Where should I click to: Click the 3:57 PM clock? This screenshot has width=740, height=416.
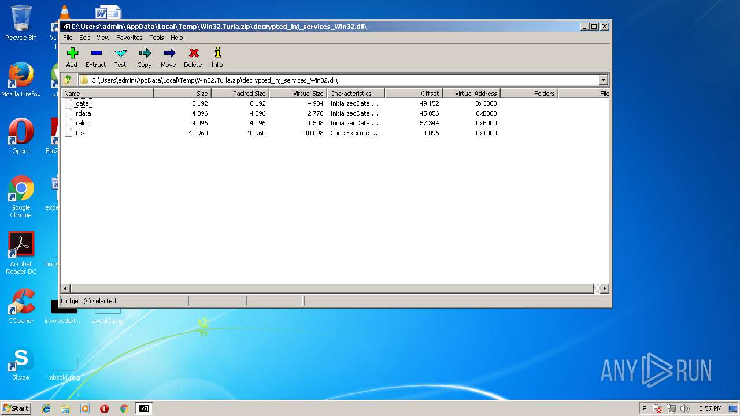pos(710,408)
